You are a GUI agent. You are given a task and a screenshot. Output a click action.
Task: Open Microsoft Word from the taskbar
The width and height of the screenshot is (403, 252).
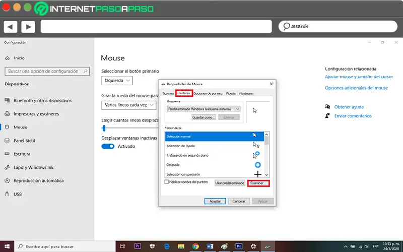[210, 246]
